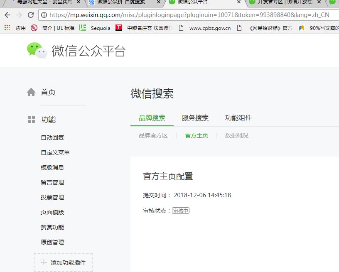
Task: Select the 品牌官方区 sub-tab
Action: point(153,135)
